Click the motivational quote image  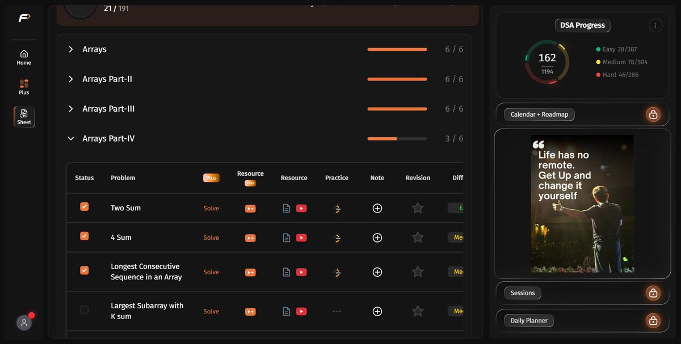coord(582,203)
